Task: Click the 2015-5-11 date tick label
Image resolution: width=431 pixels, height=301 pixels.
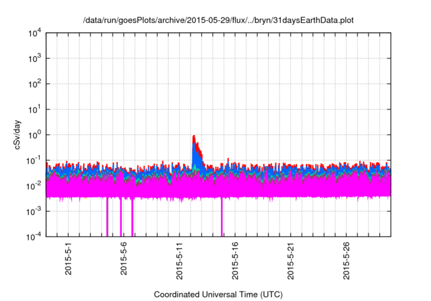Action: coord(179,261)
